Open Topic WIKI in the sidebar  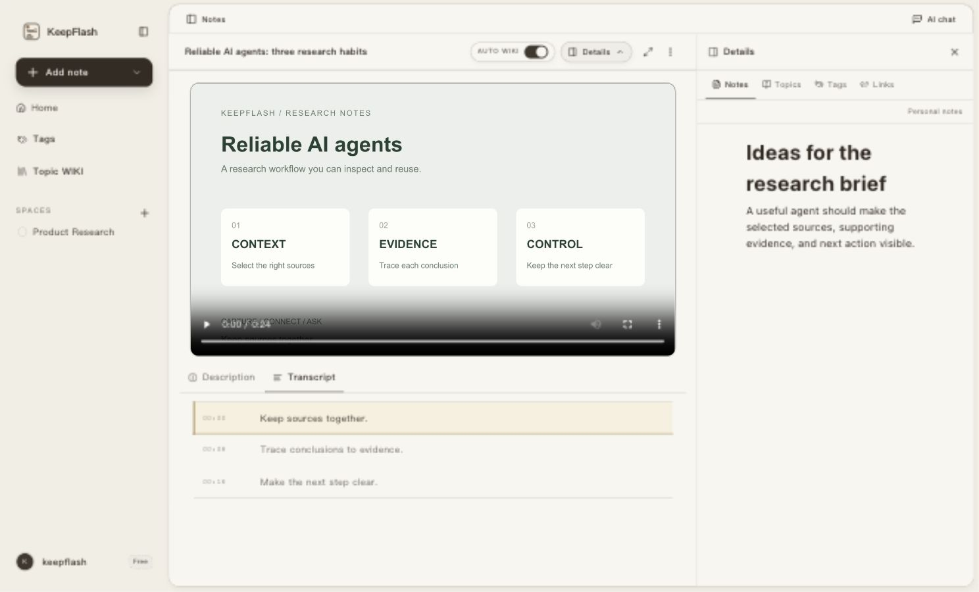click(50, 171)
